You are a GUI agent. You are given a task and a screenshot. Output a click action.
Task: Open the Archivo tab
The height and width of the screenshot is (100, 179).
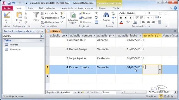(8, 8)
